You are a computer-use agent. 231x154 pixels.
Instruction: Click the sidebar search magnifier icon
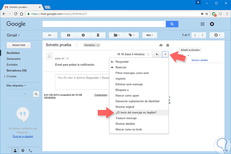[36, 94]
